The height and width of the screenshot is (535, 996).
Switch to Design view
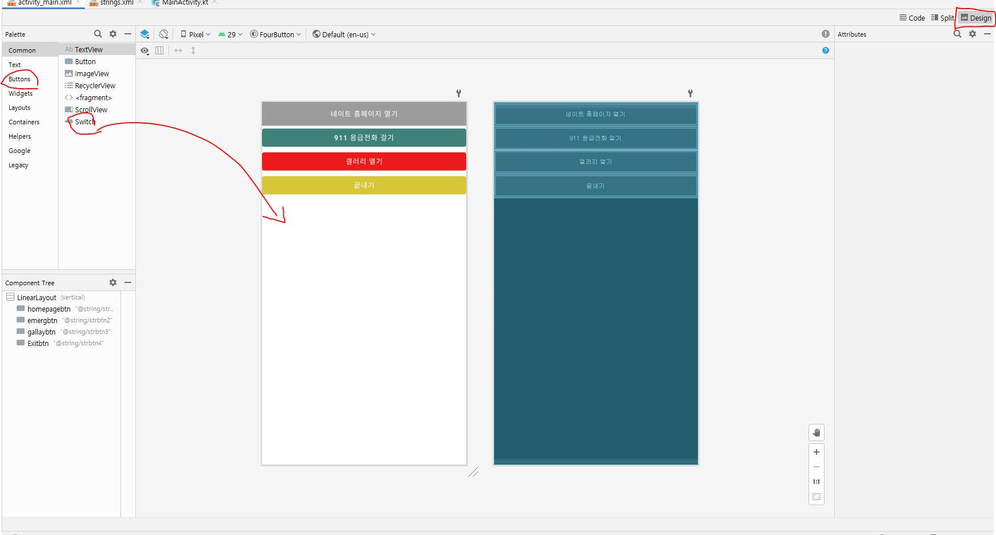click(976, 18)
